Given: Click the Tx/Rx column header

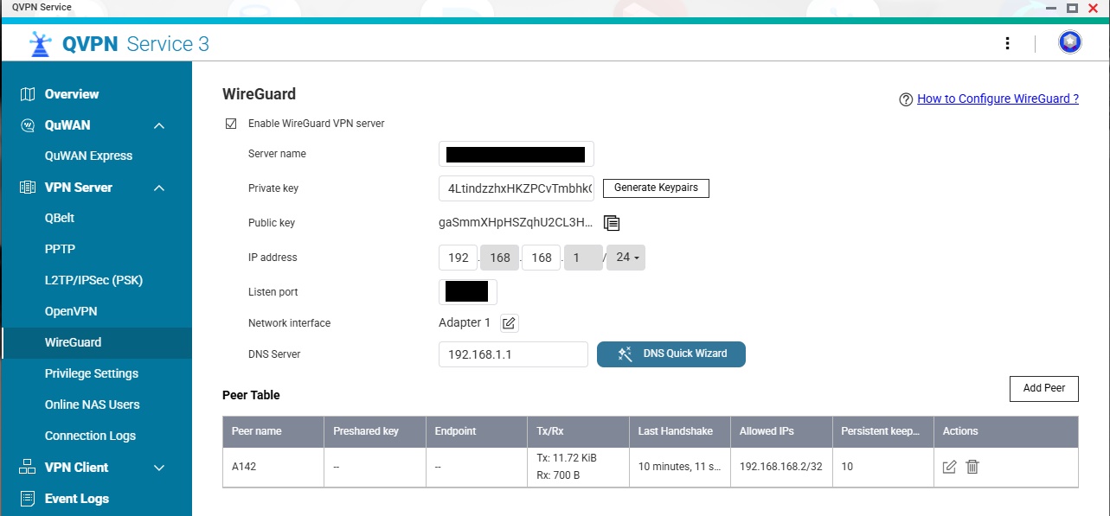Looking at the screenshot, I should coord(579,431).
